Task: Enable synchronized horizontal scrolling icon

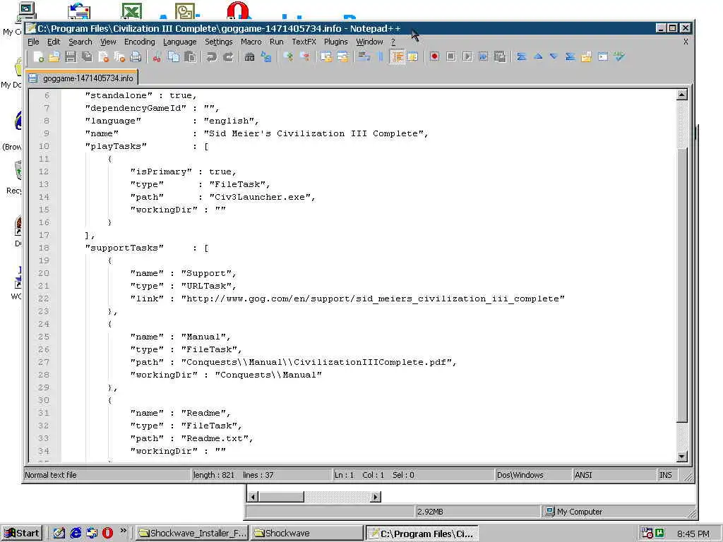Action: (342, 56)
